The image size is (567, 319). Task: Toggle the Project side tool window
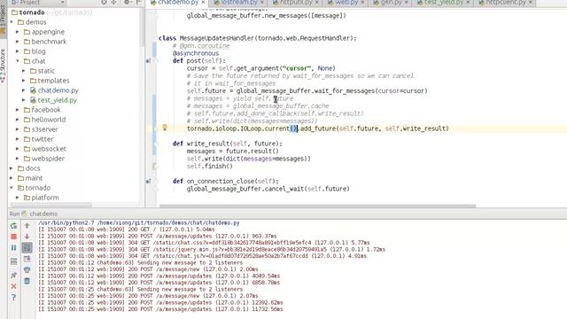click(x=3, y=19)
